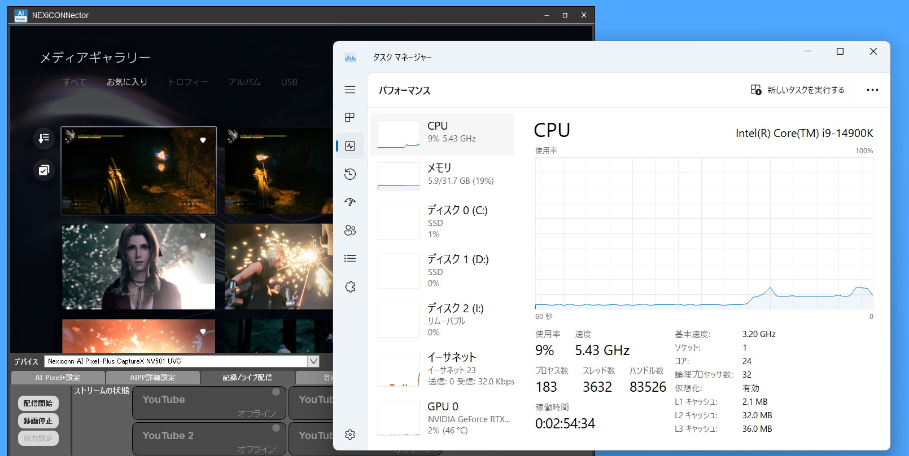Open first dark cave gameplay thumbnail

[138, 171]
